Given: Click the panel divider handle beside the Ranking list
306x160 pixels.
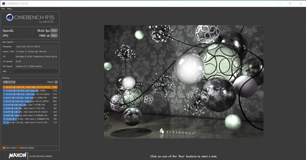Looking at the screenshot, I should tap(61, 85).
